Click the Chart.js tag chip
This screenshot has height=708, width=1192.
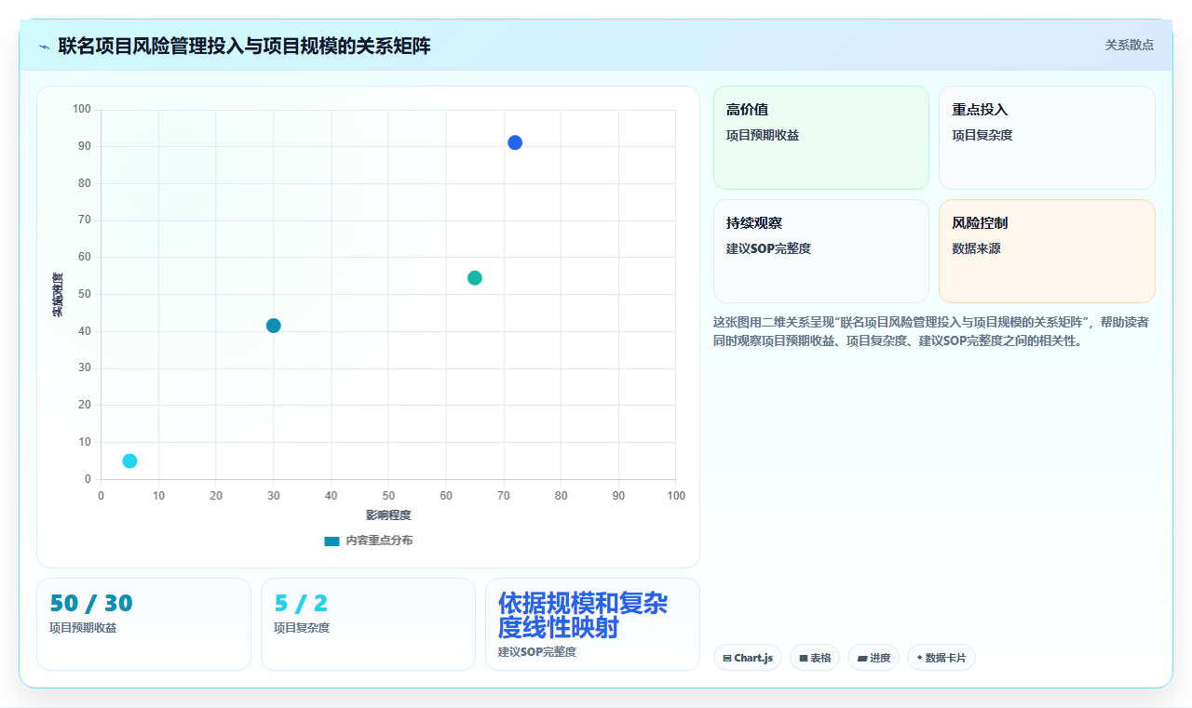point(748,658)
